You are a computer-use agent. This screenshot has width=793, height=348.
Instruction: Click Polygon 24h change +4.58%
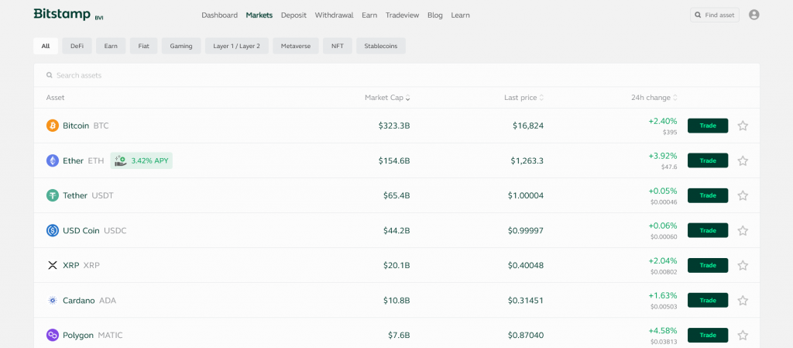[x=663, y=330]
